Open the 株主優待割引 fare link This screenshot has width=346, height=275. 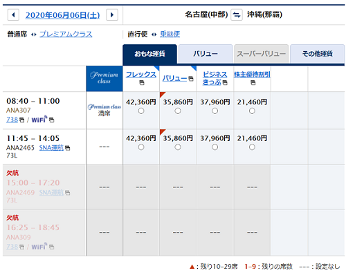tap(252, 75)
